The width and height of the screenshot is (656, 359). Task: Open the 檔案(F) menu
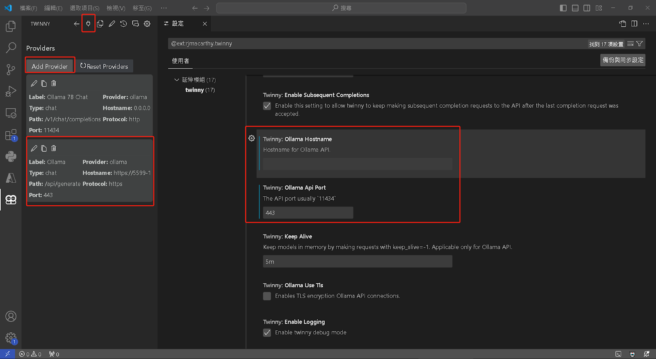coord(28,8)
